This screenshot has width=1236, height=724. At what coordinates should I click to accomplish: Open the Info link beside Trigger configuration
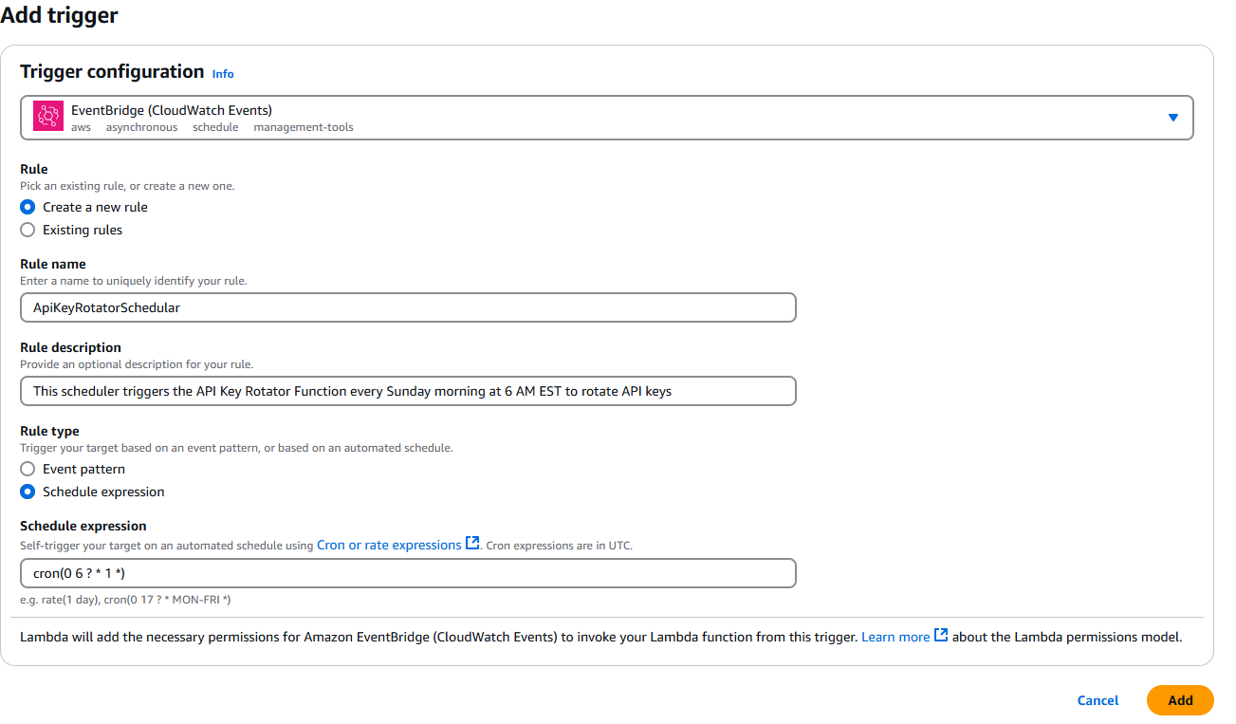223,74
